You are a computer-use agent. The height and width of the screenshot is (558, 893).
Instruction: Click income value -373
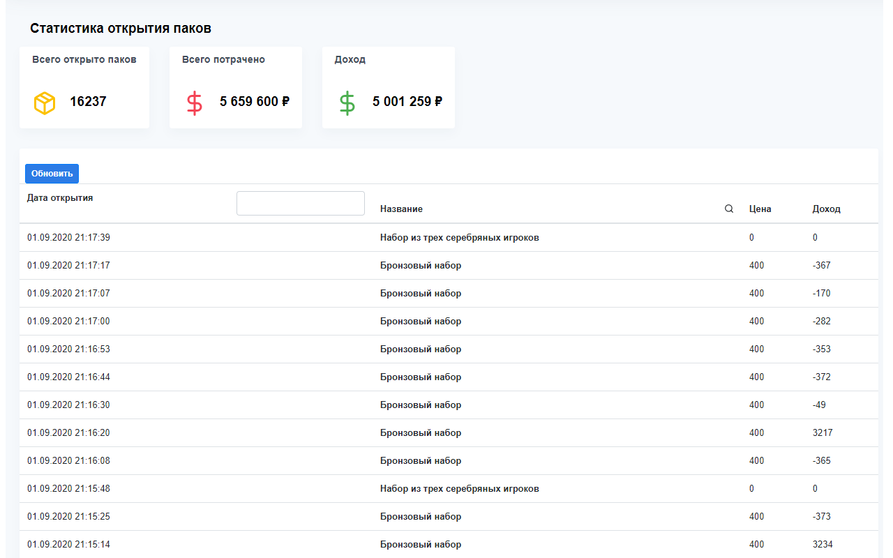click(x=822, y=516)
